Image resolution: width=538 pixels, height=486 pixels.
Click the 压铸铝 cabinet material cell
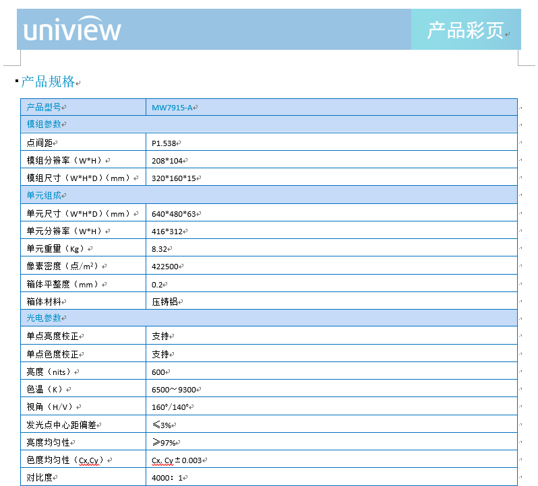165,302
